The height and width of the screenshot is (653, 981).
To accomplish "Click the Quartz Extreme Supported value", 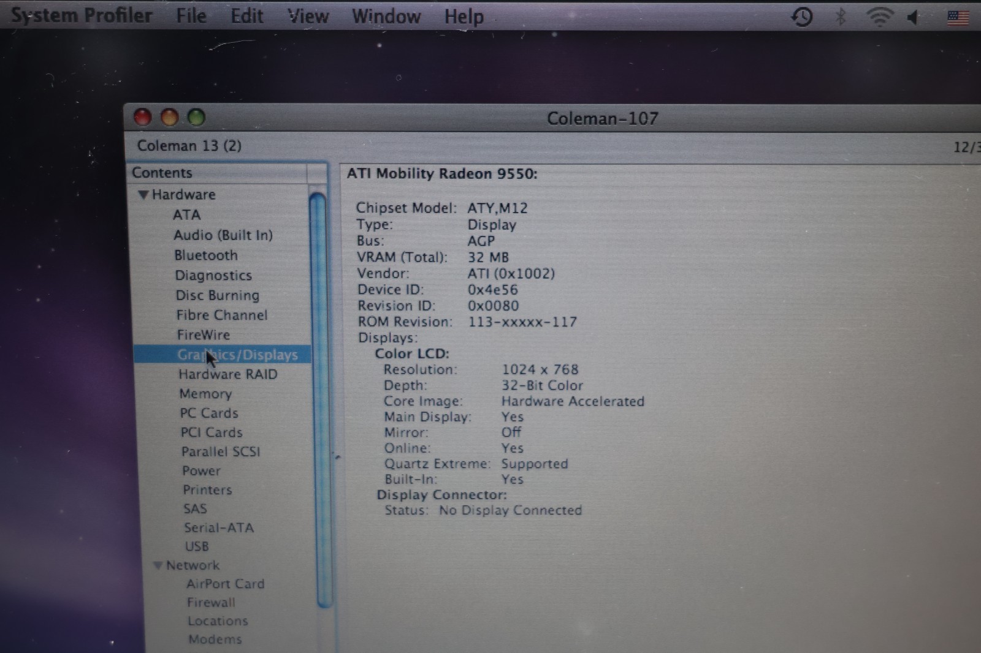I will [535, 464].
